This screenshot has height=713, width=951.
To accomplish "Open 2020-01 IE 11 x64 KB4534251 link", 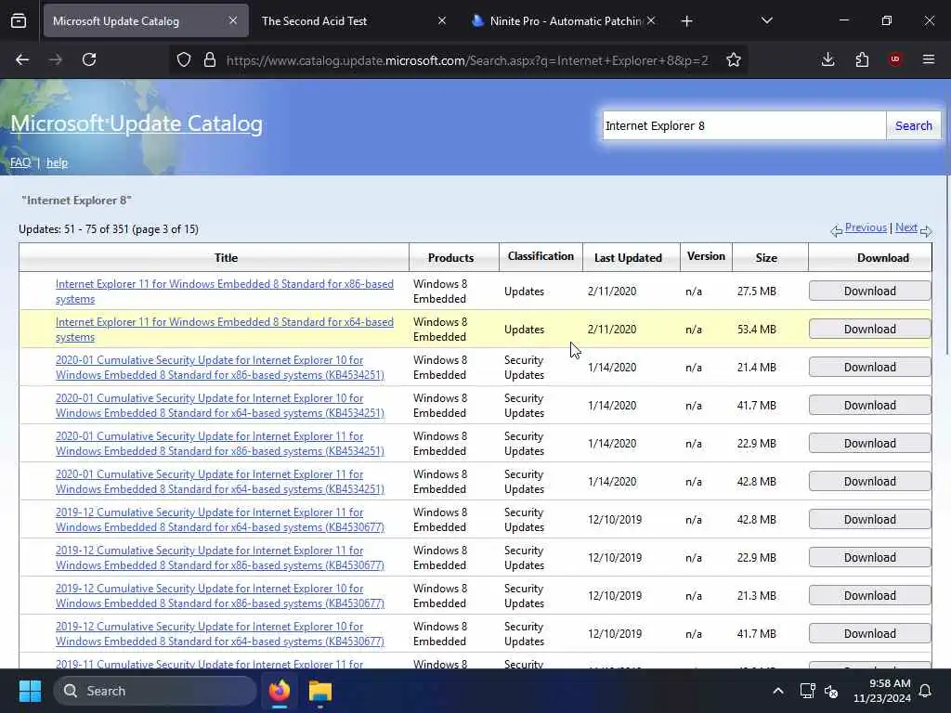I will pyautogui.click(x=219, y=482).
